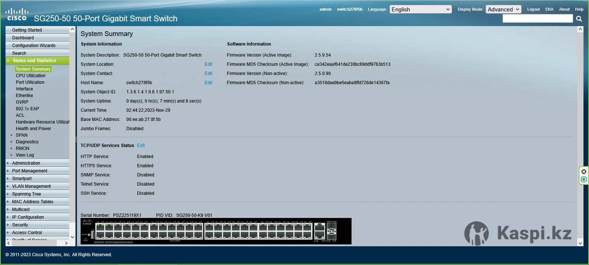Open Health and Power page

click(x=33, y=129)
